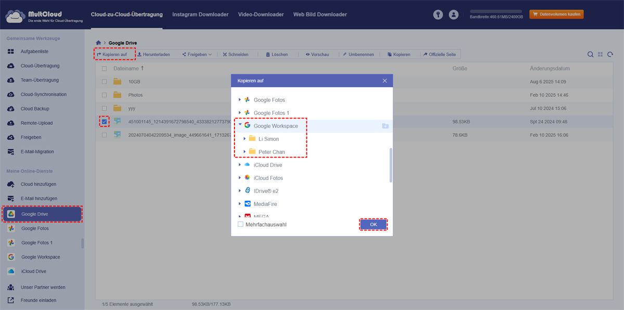Viewport: 624px width, 310px height.
Task: Click Vorschau in toolbar
Action: [317, 54]
